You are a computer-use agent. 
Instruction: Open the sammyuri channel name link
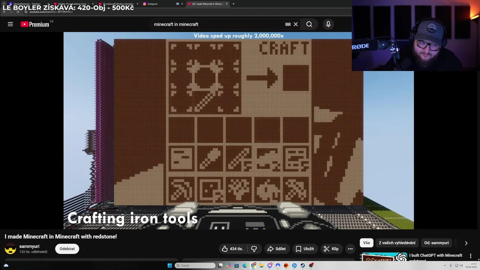click(29, 246)
